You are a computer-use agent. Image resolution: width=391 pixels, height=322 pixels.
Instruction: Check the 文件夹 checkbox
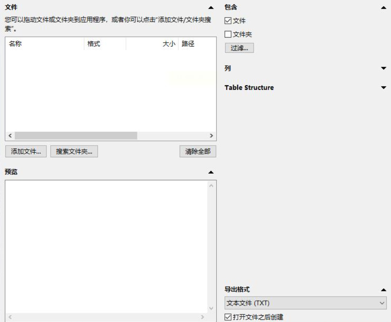pos(228,34)
